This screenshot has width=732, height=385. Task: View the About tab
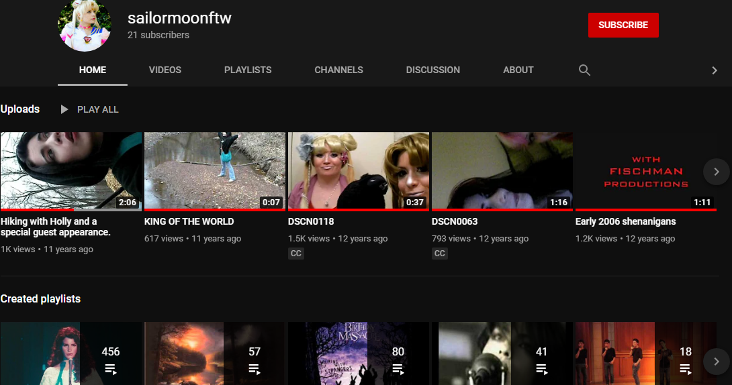(518, 70)
